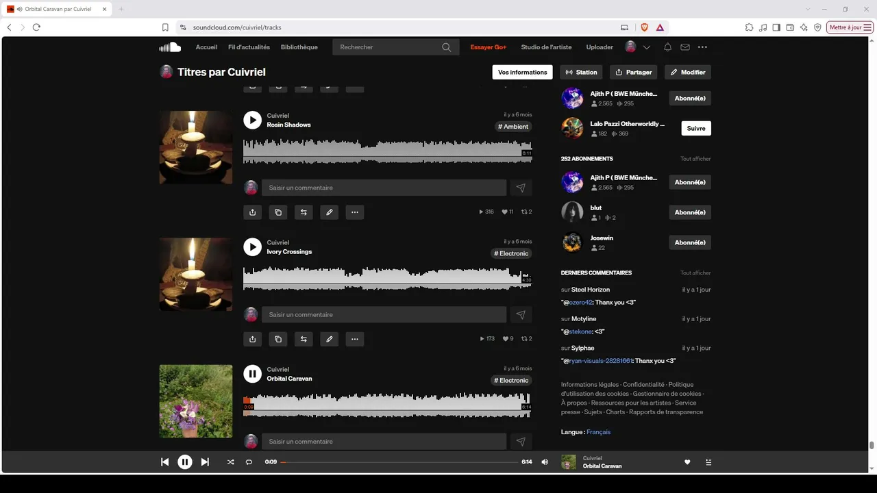Pause the Orbital Caravan track in the list

pyautogui.click(x=252, y=373)
